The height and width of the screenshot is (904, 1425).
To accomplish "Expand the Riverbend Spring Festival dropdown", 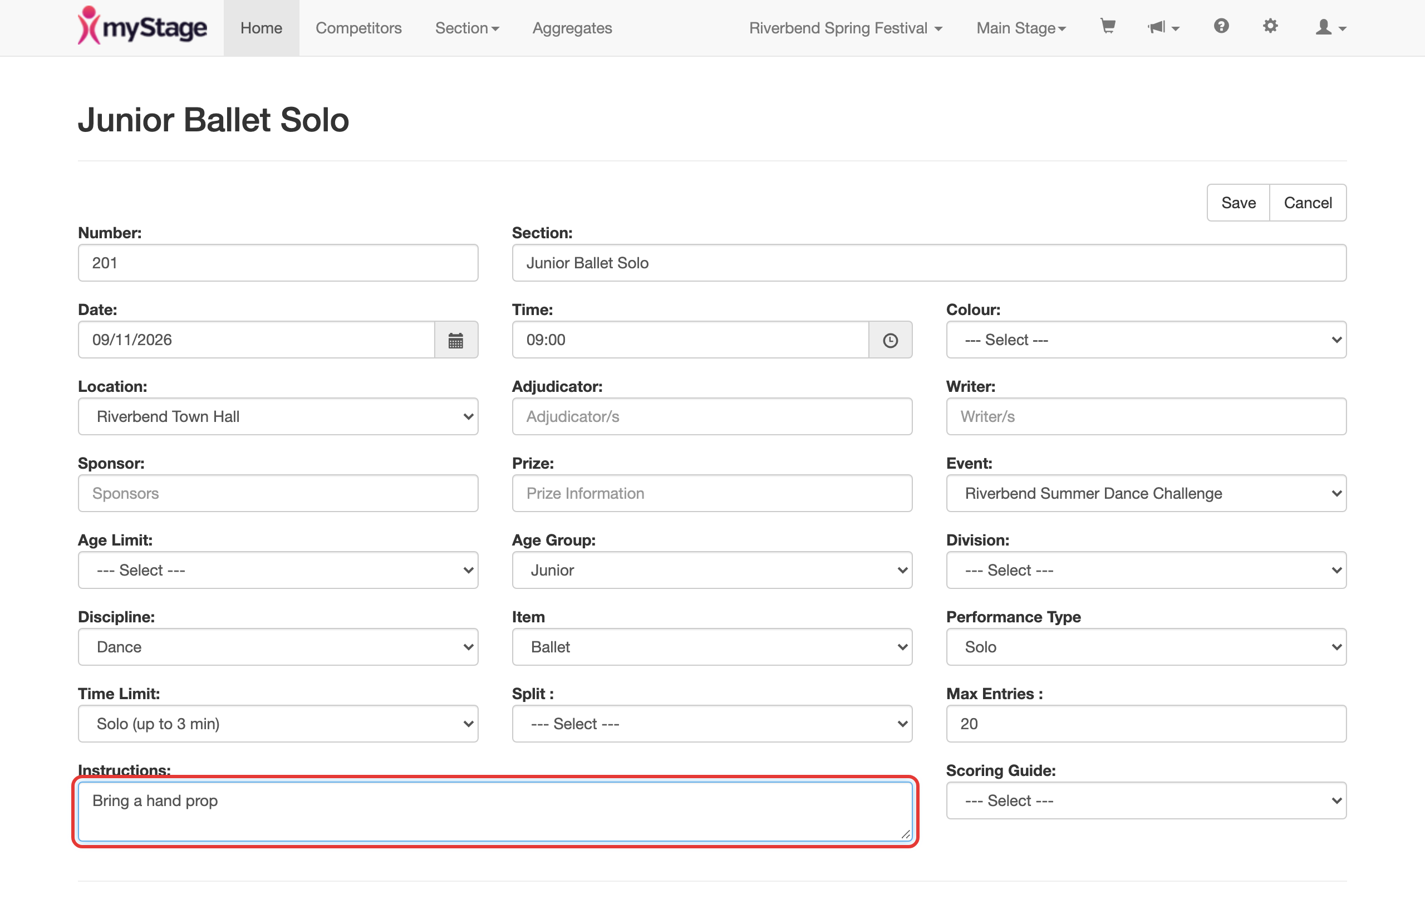I will (846, 28).
